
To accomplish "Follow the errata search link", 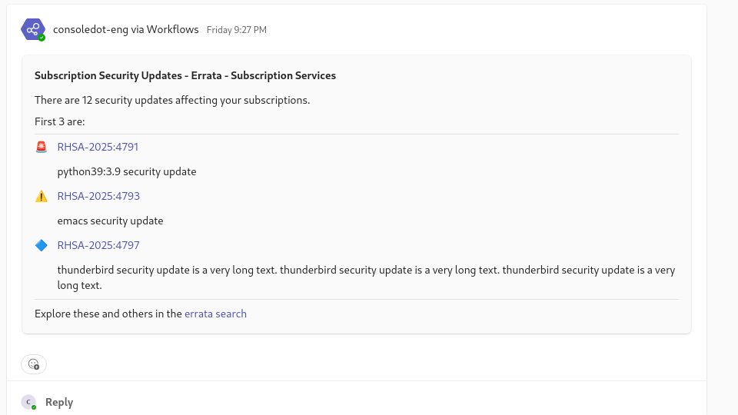I will point(215,314).
